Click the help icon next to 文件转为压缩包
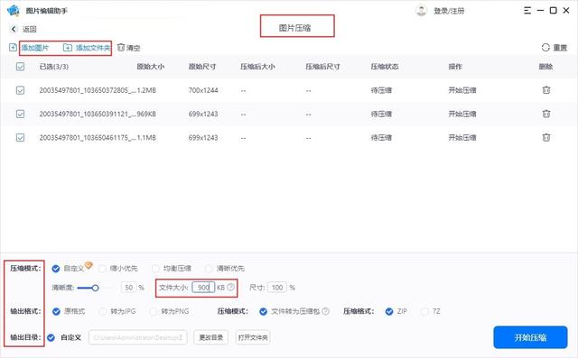Screen dimensions: 578x358 [325, 311]
